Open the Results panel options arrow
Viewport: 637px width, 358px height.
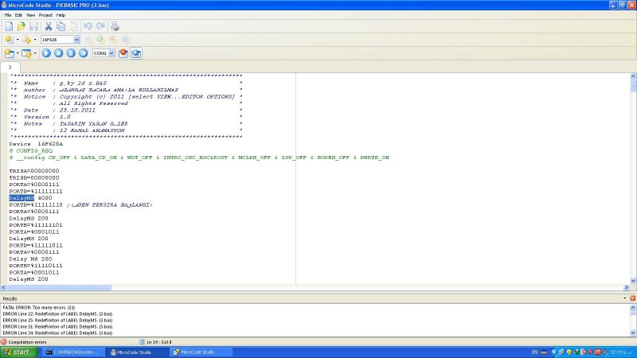(625, 298)
